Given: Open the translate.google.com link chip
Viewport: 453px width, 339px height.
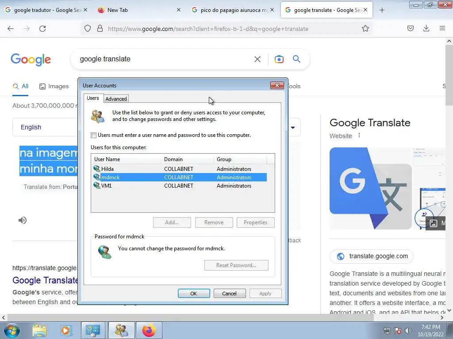Looking at the screenshot, I should 372,256.
